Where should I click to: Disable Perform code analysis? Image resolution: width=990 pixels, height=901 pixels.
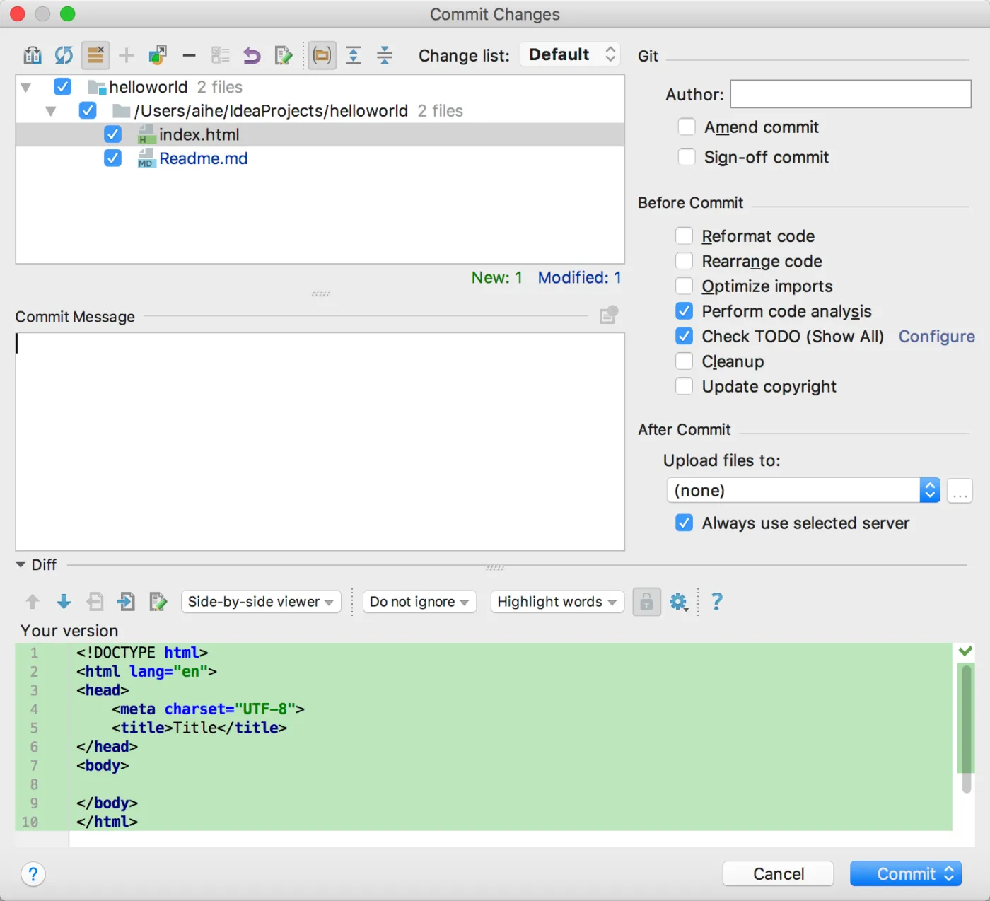point(684,310)
